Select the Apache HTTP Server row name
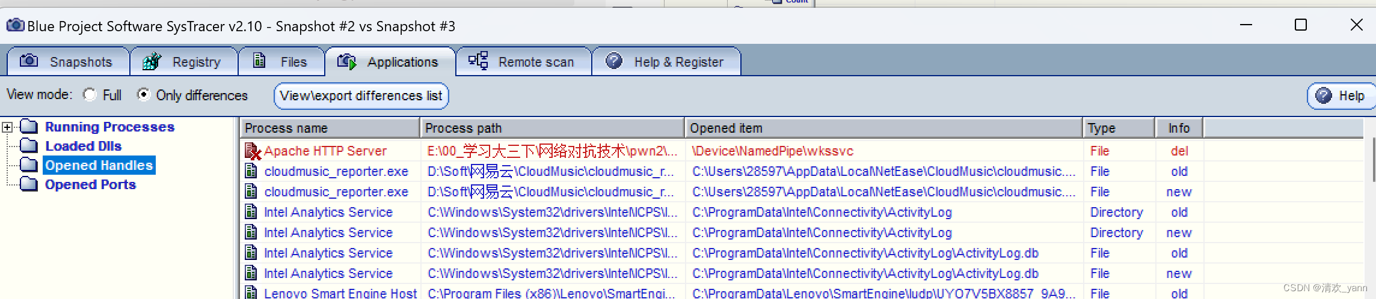This screenshot has height=299, width=1376. 325,151
